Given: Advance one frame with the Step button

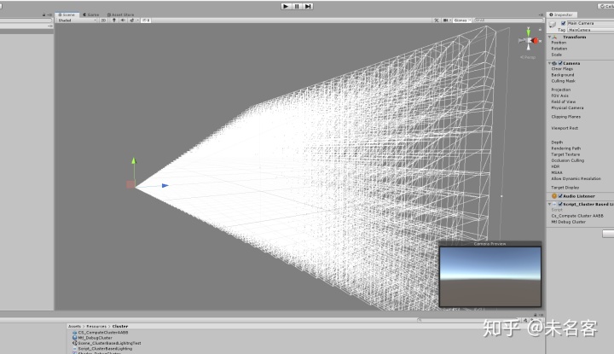Looking at the screenshot, I should (x=308, y=6).
